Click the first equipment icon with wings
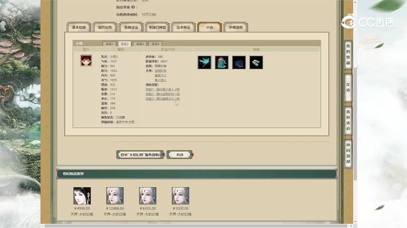Screen dimensions: 407x228 click(x=204, y=62)
